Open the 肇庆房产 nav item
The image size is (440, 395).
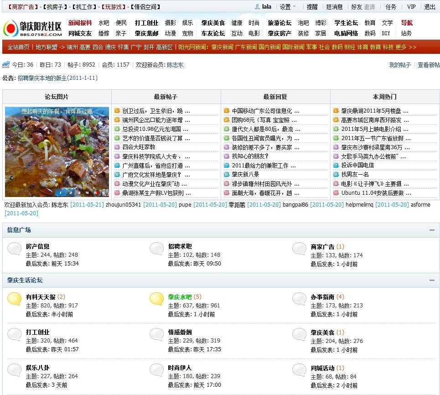click(280, 33)
